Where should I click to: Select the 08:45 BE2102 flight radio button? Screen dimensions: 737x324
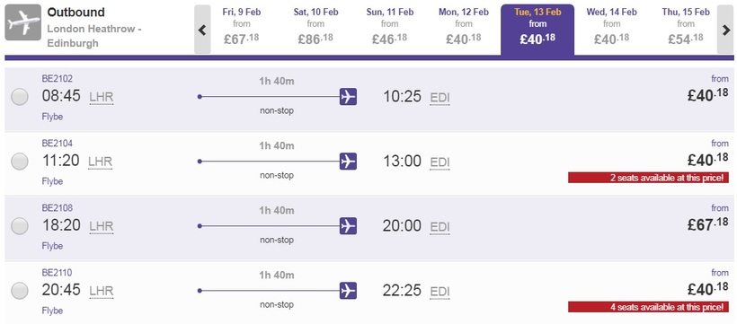(x=20, y=97)
